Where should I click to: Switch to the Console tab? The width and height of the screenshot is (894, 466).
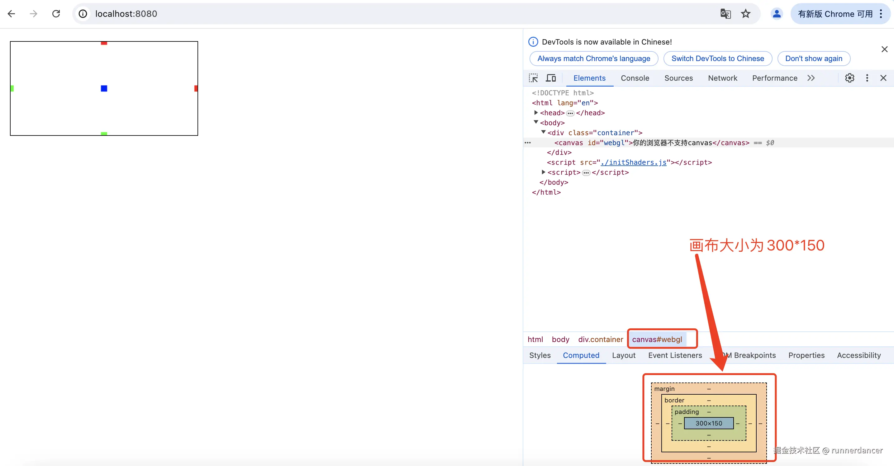point(635,78)
